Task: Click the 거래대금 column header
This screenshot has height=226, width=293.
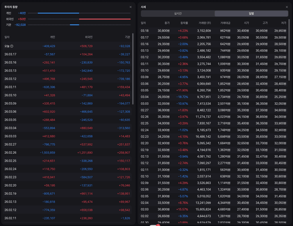Action: (225, 23)
